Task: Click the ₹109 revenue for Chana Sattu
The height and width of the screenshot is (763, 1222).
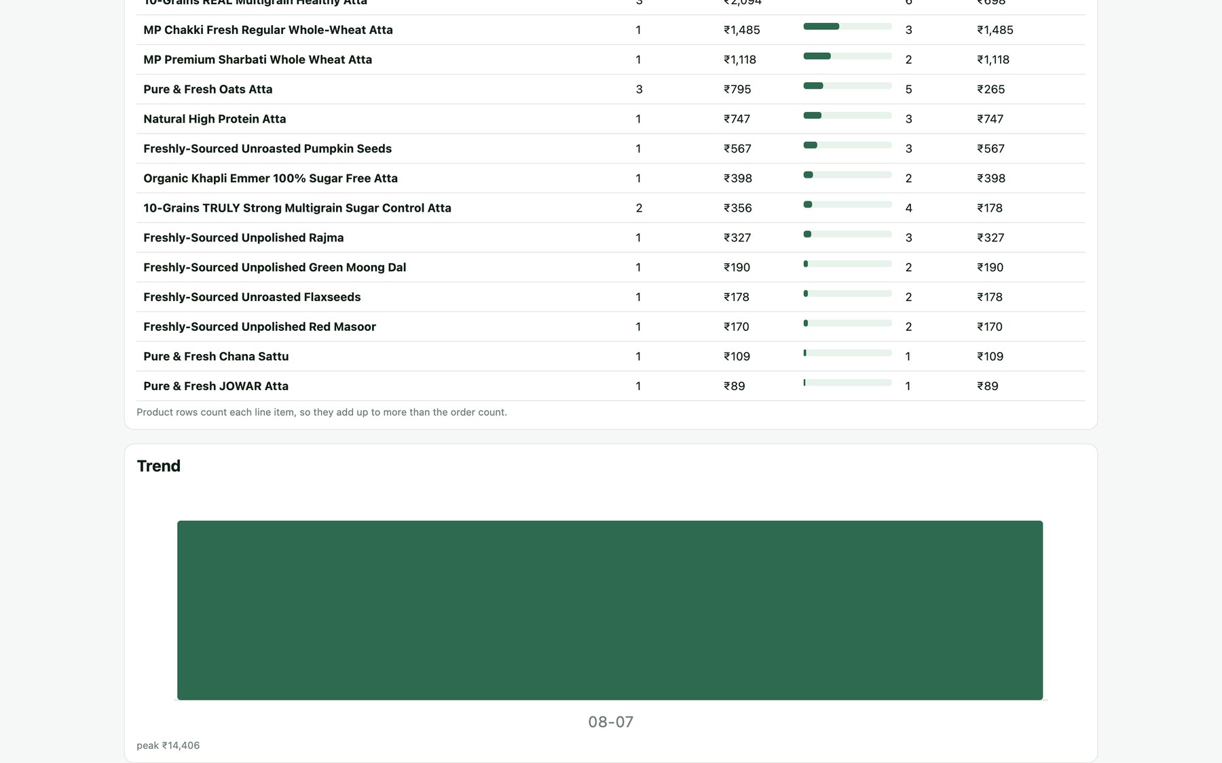Action: (737, 357)
